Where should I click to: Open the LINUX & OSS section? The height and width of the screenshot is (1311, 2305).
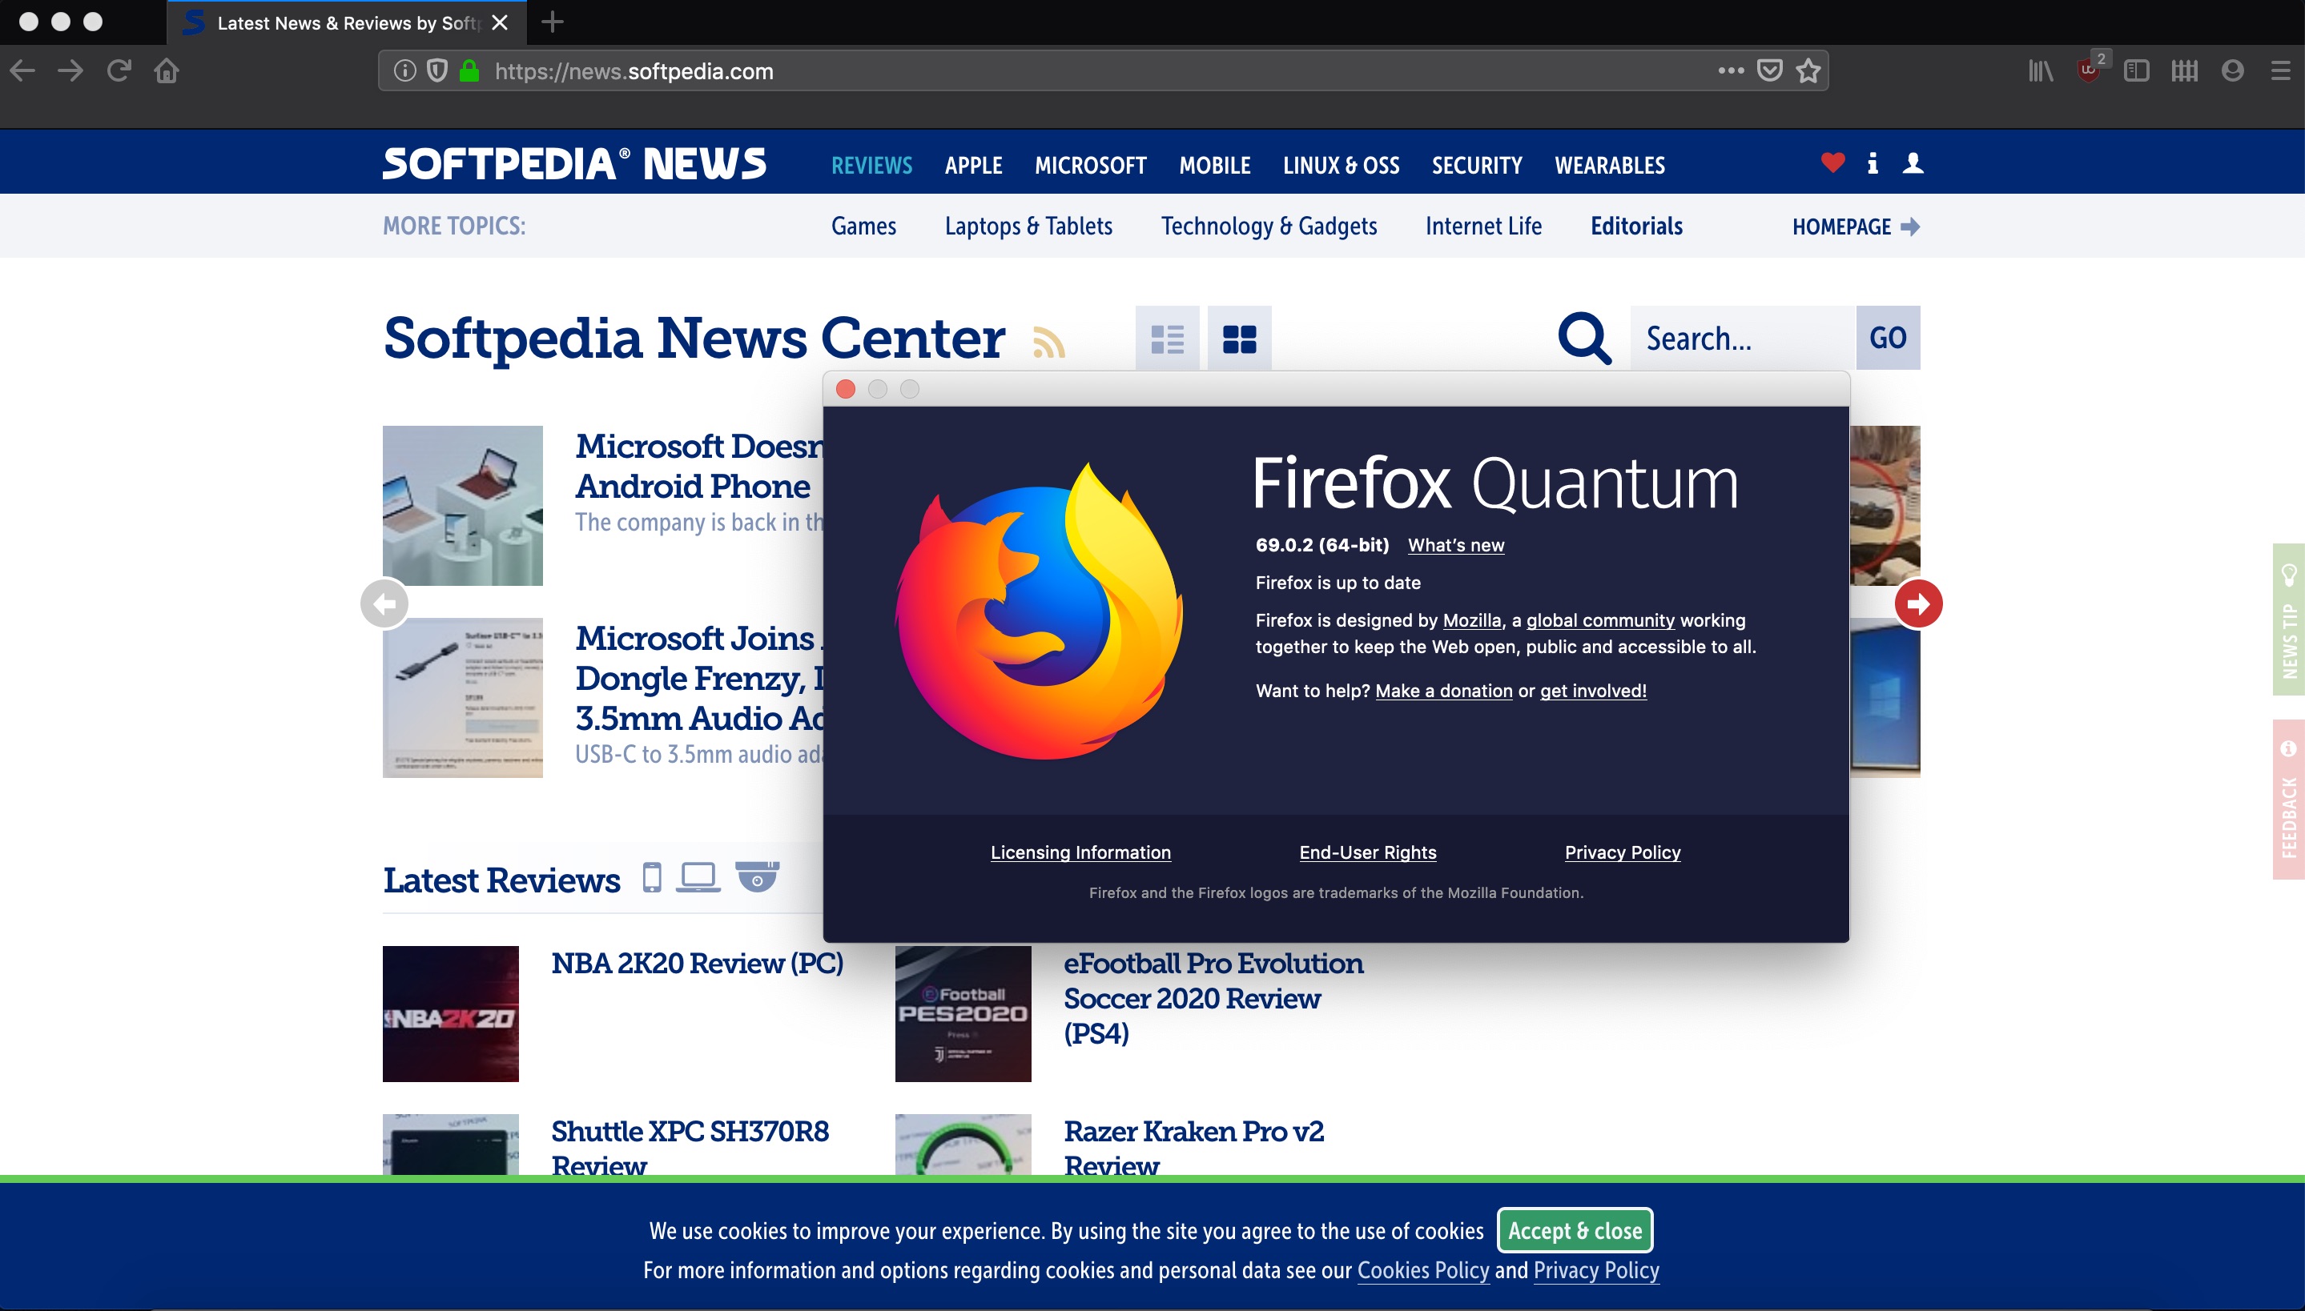pos(1342,166)
